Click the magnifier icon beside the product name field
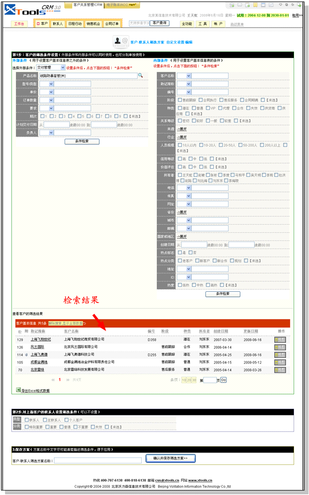Image resolution: width=309 pixels, height=495 pixels. pyautogui.click(x=141, y=75)
